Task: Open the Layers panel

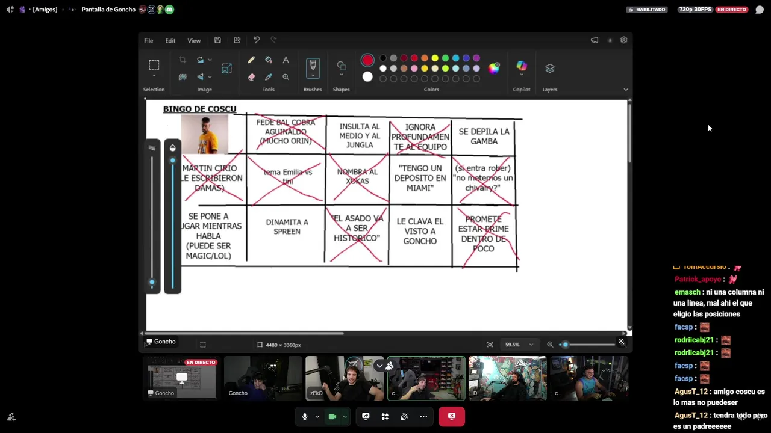Action: tap(550, 68)
